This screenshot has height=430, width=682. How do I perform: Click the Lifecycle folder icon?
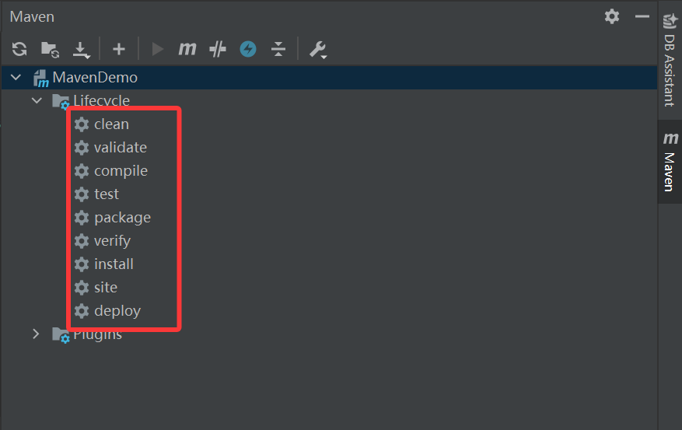tap(61, 101)
